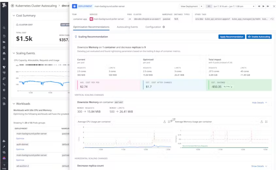Click Optimize under first main-background-poller-server row
Image resolution: width=276 pixels, height=170 pixels.
click(20, 139)
